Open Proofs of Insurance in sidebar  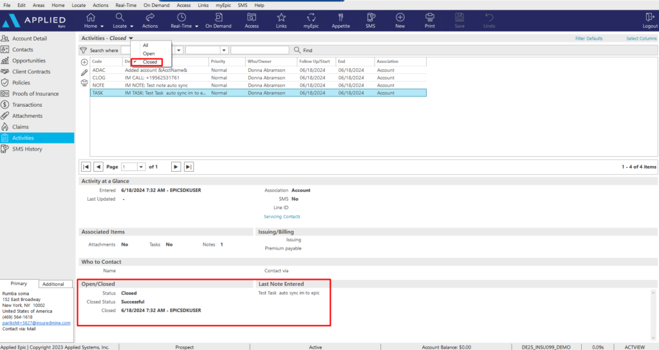35,94
